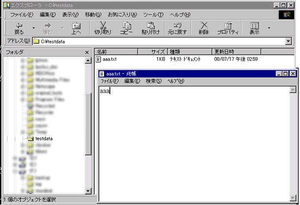Screen dimensions: 300x205
Task: Sort by 名前 column header
Action: [x=117, y=52]
